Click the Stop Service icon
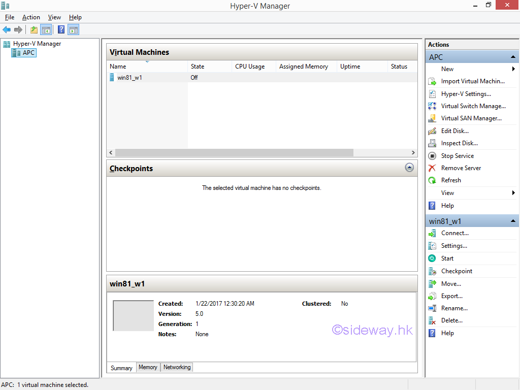Screen dimensions: 520x390 [x=432, y=156]
